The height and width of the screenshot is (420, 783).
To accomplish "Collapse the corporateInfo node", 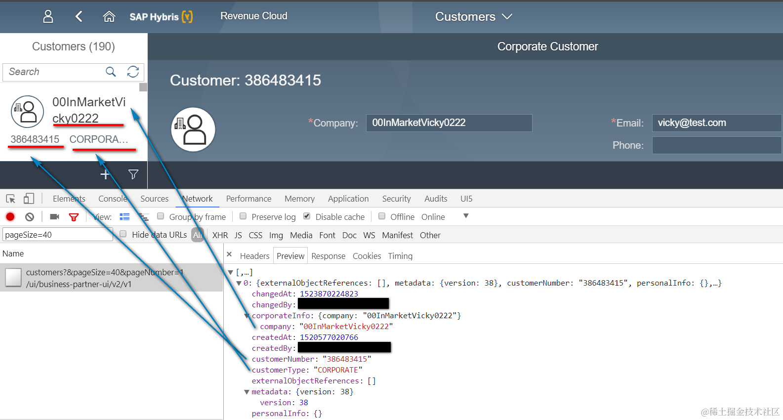I will [x=247, y=316].
